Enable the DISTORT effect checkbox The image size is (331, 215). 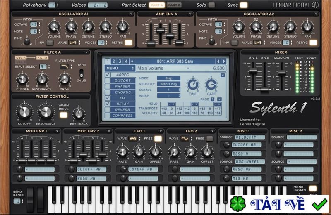point(107,80)
